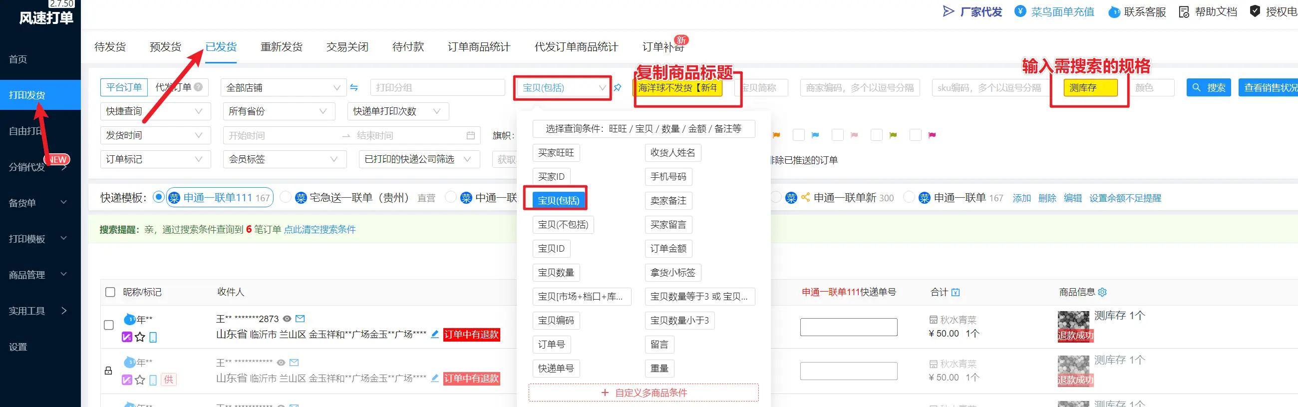Image resolution: width=1298 pixels, height=407 pixels.
Task: Click the calendar icon in the date range field
Action: [471, 135]
